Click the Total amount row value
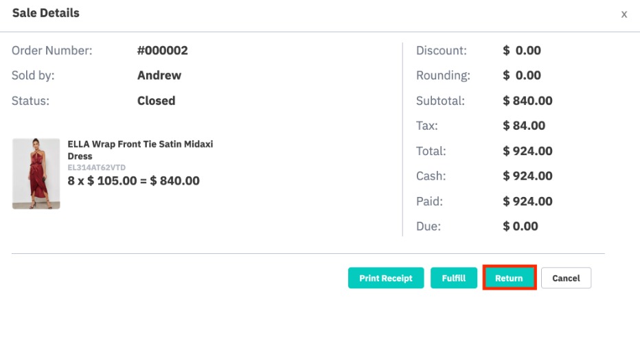The width and height of the screenshot is (640, 337). click(x=527, y=150)
